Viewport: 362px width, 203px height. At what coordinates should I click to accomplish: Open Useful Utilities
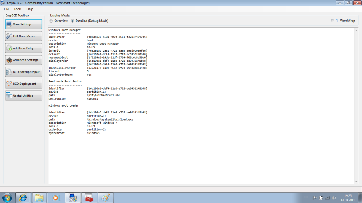click(23, 96)
